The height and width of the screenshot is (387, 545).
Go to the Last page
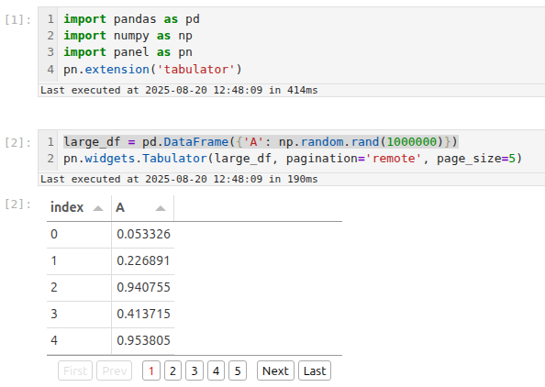tap(315, 370)
